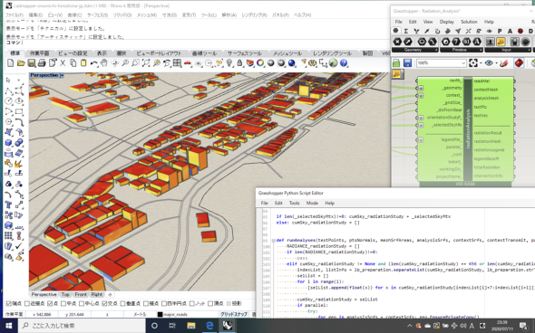The image size is (535, 333).
Task: Click the major_roads layer color swatch
Action: 160,314
